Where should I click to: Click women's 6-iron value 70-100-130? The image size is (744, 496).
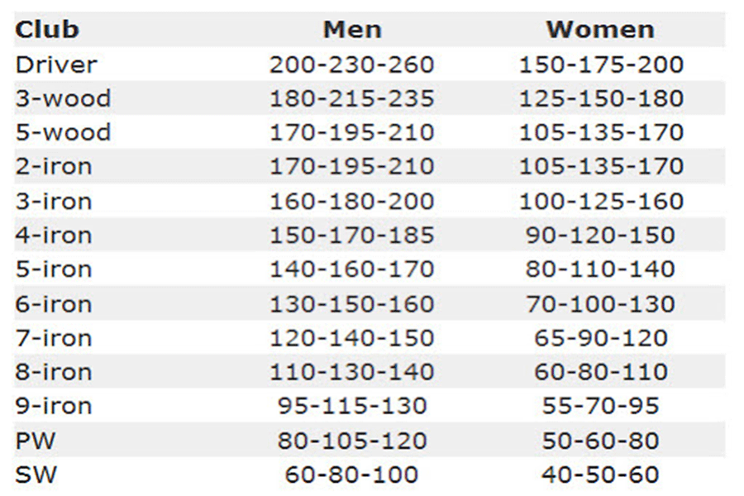(601, 303)
